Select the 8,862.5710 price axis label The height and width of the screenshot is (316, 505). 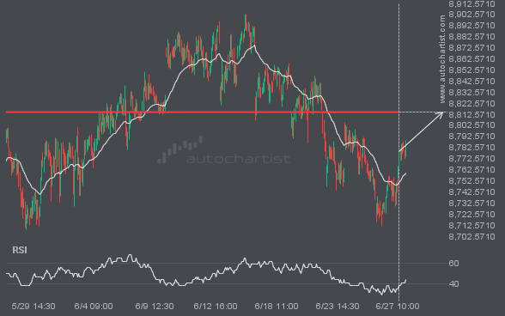tap(472, 59)
